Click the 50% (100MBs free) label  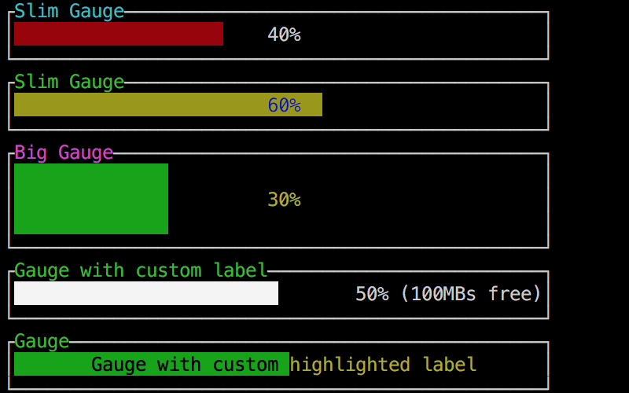click(448, 294)
